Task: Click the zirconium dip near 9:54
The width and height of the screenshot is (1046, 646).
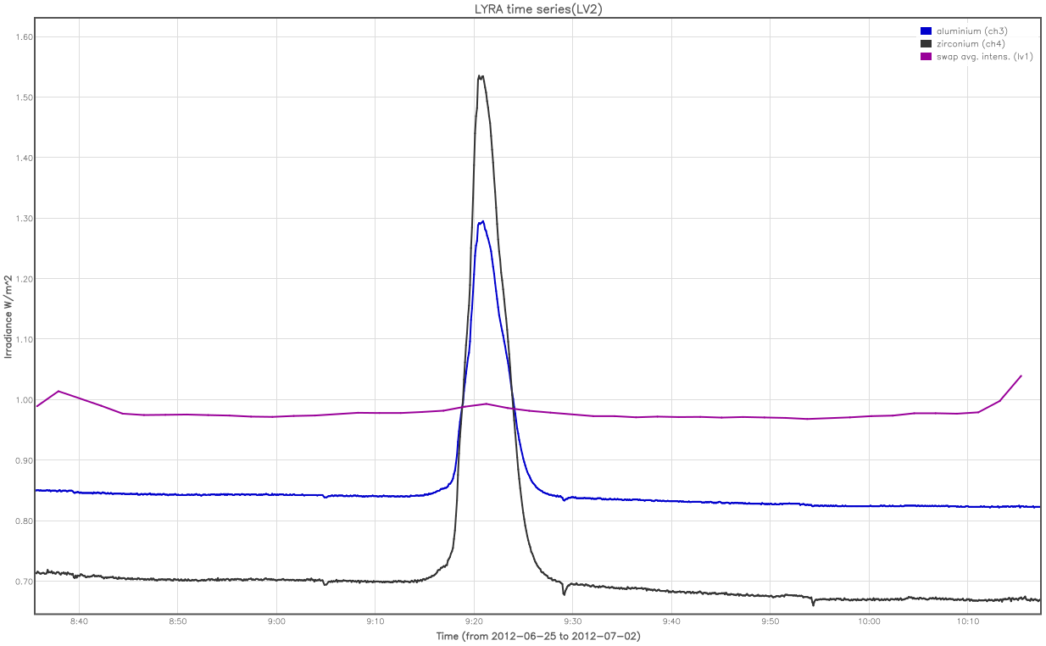Action: click(813, 604)
